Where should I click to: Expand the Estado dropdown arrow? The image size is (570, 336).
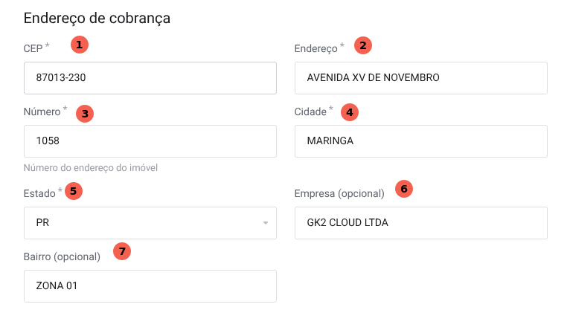click(x=265, y=223)
